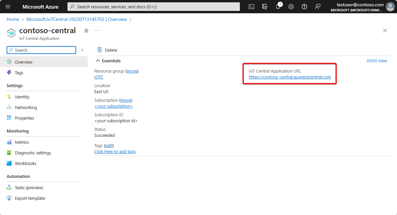Click the sidebar search field

(41, 50)
